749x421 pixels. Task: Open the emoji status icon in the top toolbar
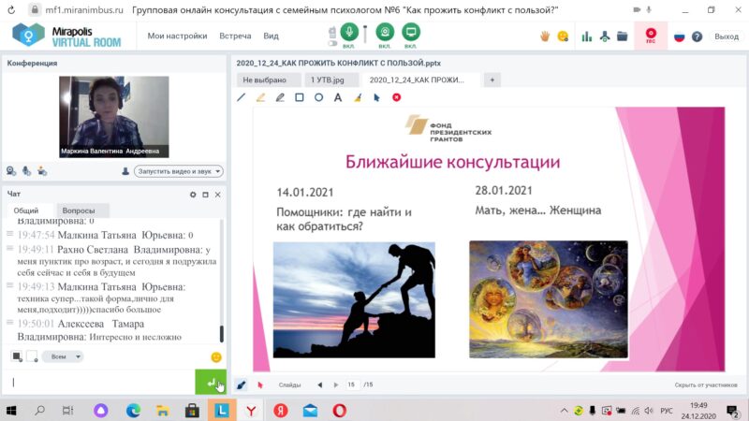[563, 36]
